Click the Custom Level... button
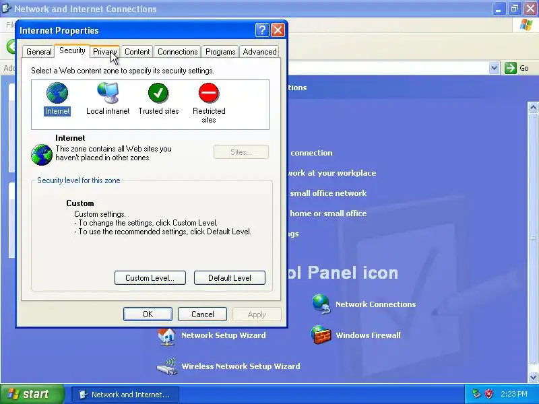This screenshot has height=404, width=539. click(150, 278)
